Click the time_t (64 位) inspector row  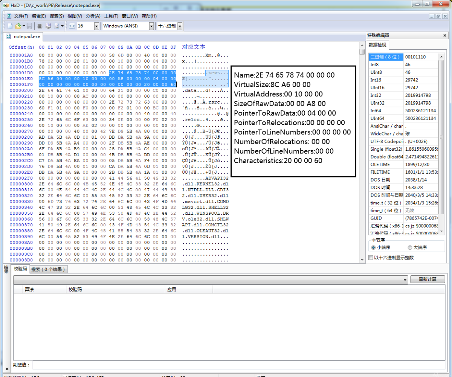(404, 211)
